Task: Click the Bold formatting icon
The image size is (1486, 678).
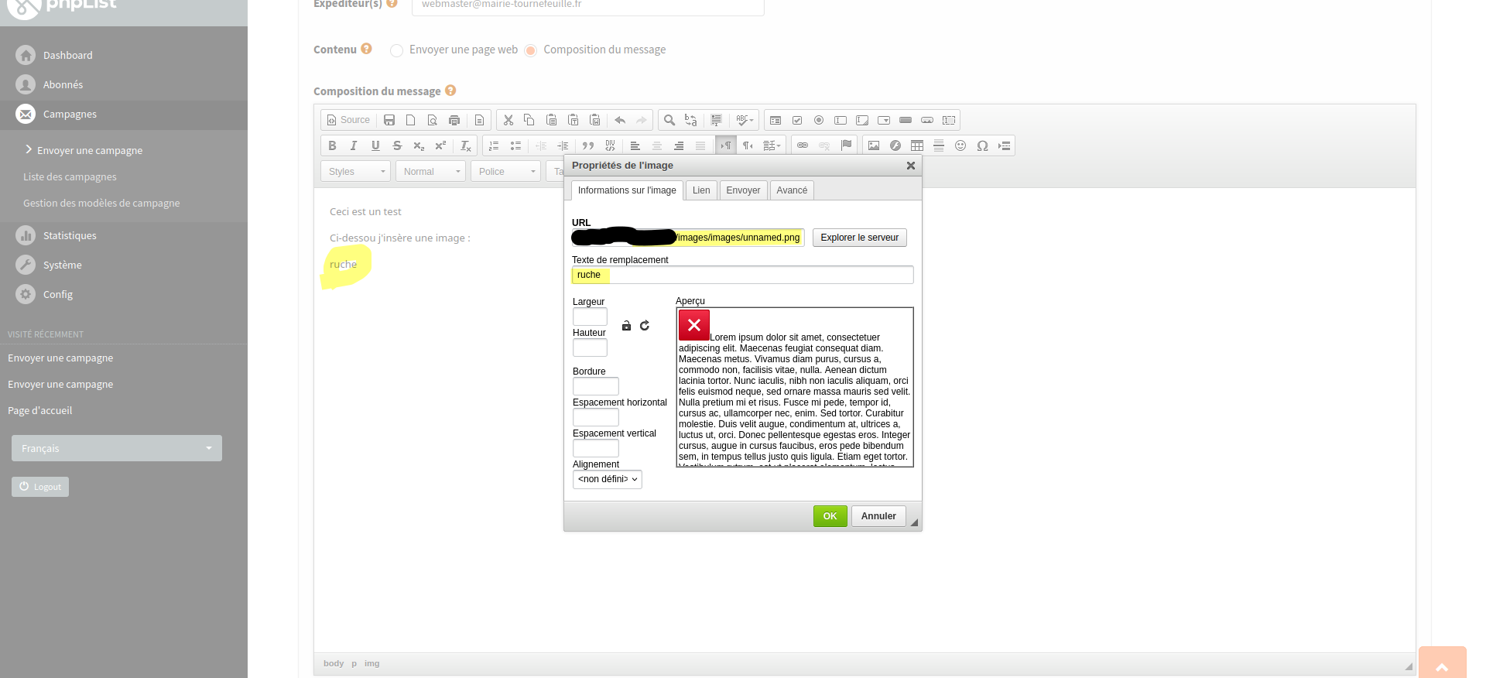Action: point(332,146)
